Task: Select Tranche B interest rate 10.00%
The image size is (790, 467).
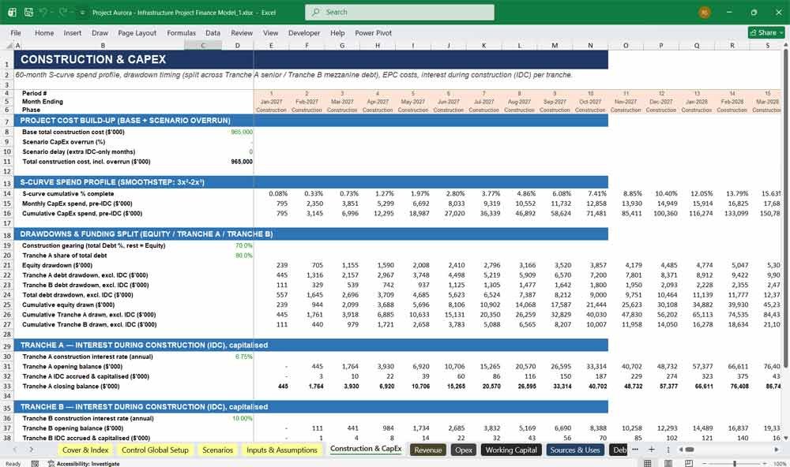Action: (x=237, y=418)
